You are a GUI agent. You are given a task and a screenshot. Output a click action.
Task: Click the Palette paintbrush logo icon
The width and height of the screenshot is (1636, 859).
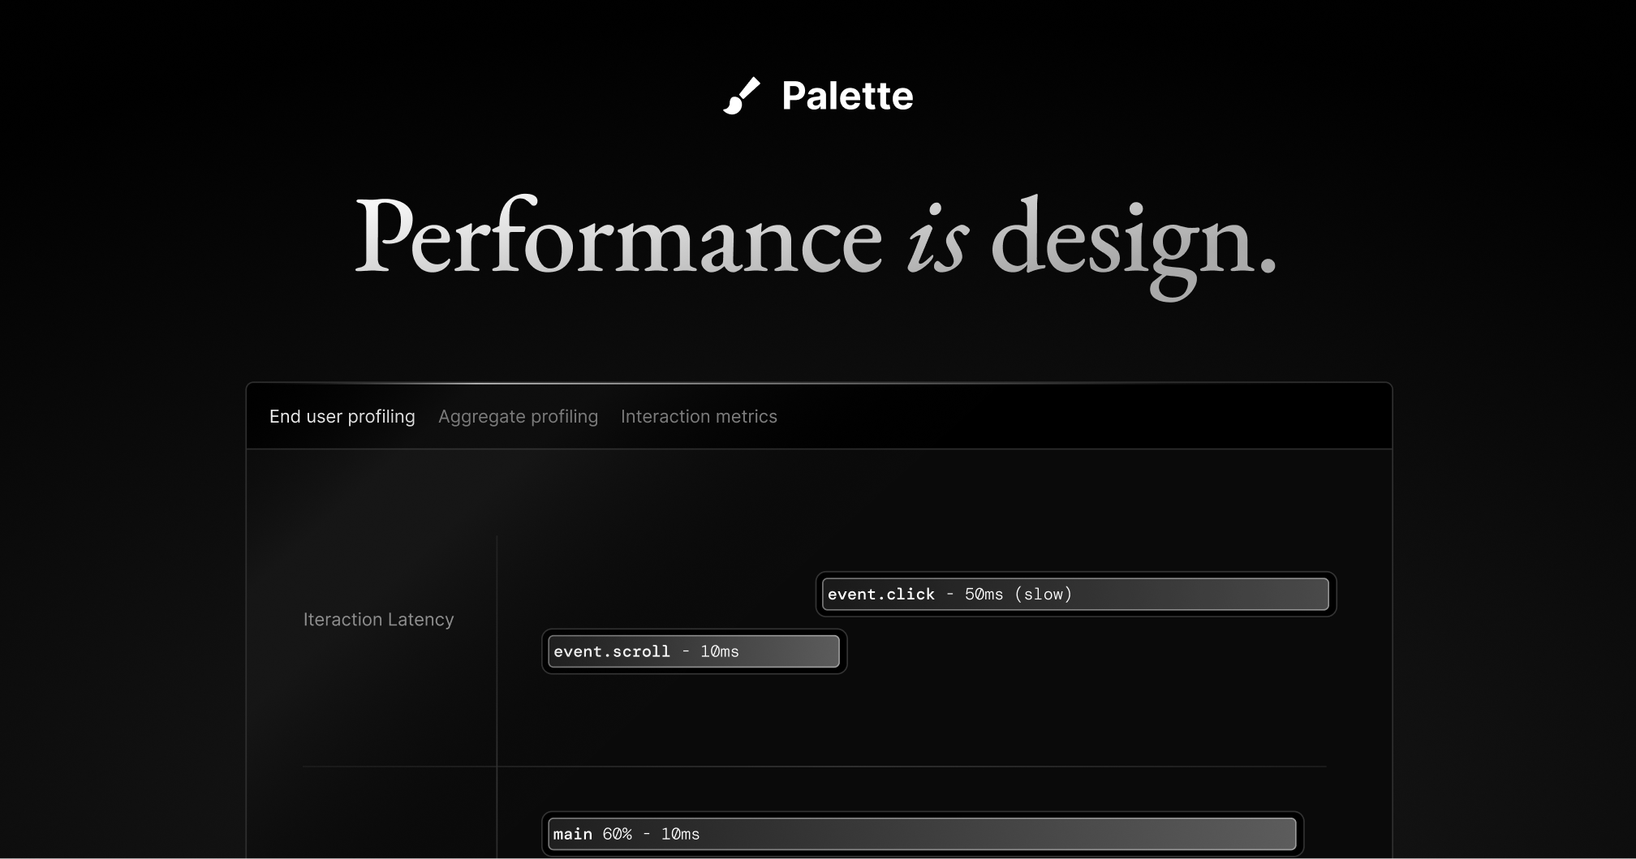743,97
